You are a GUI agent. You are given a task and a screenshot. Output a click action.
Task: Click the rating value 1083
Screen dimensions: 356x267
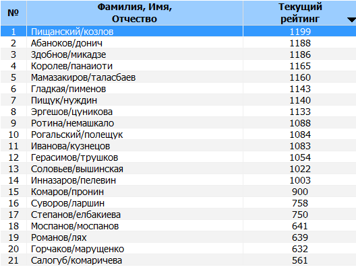(299, 146)
